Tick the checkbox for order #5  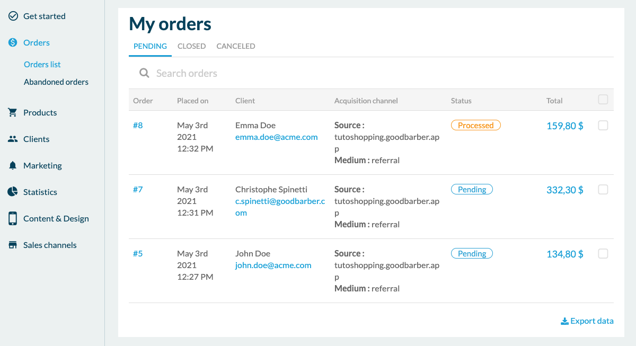pyautogui.click(x=603, y=254)
